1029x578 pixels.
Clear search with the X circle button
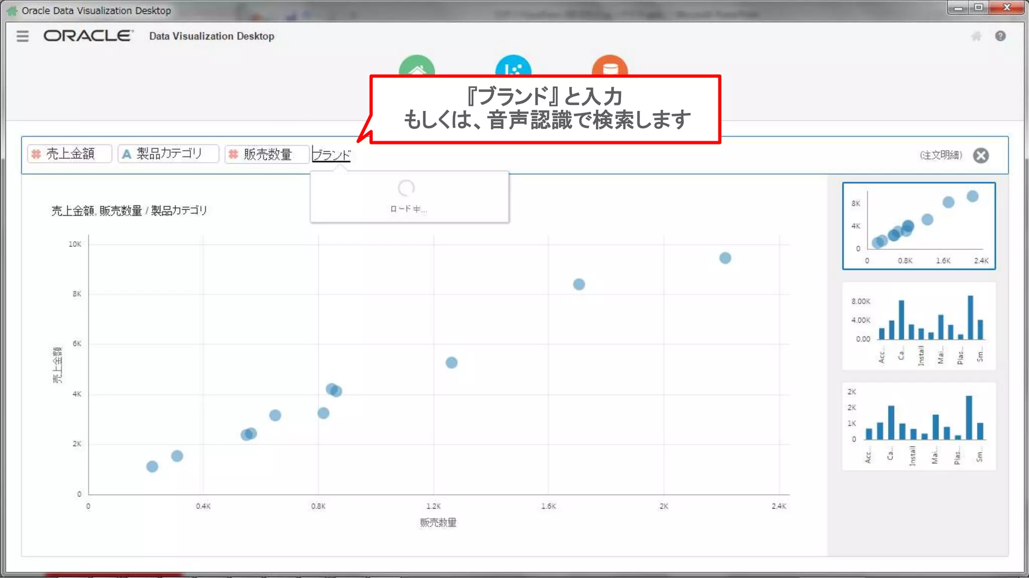pos(981,156)
